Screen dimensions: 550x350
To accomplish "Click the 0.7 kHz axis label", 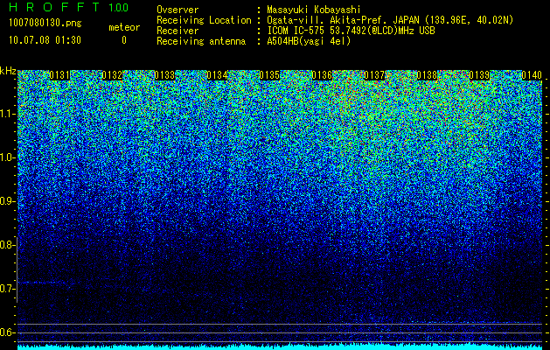I will [x=7, y=289].
